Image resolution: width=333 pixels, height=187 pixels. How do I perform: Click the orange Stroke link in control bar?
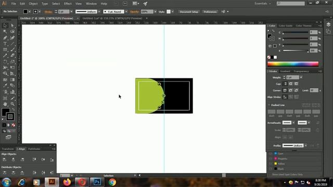tap(48, 11)
